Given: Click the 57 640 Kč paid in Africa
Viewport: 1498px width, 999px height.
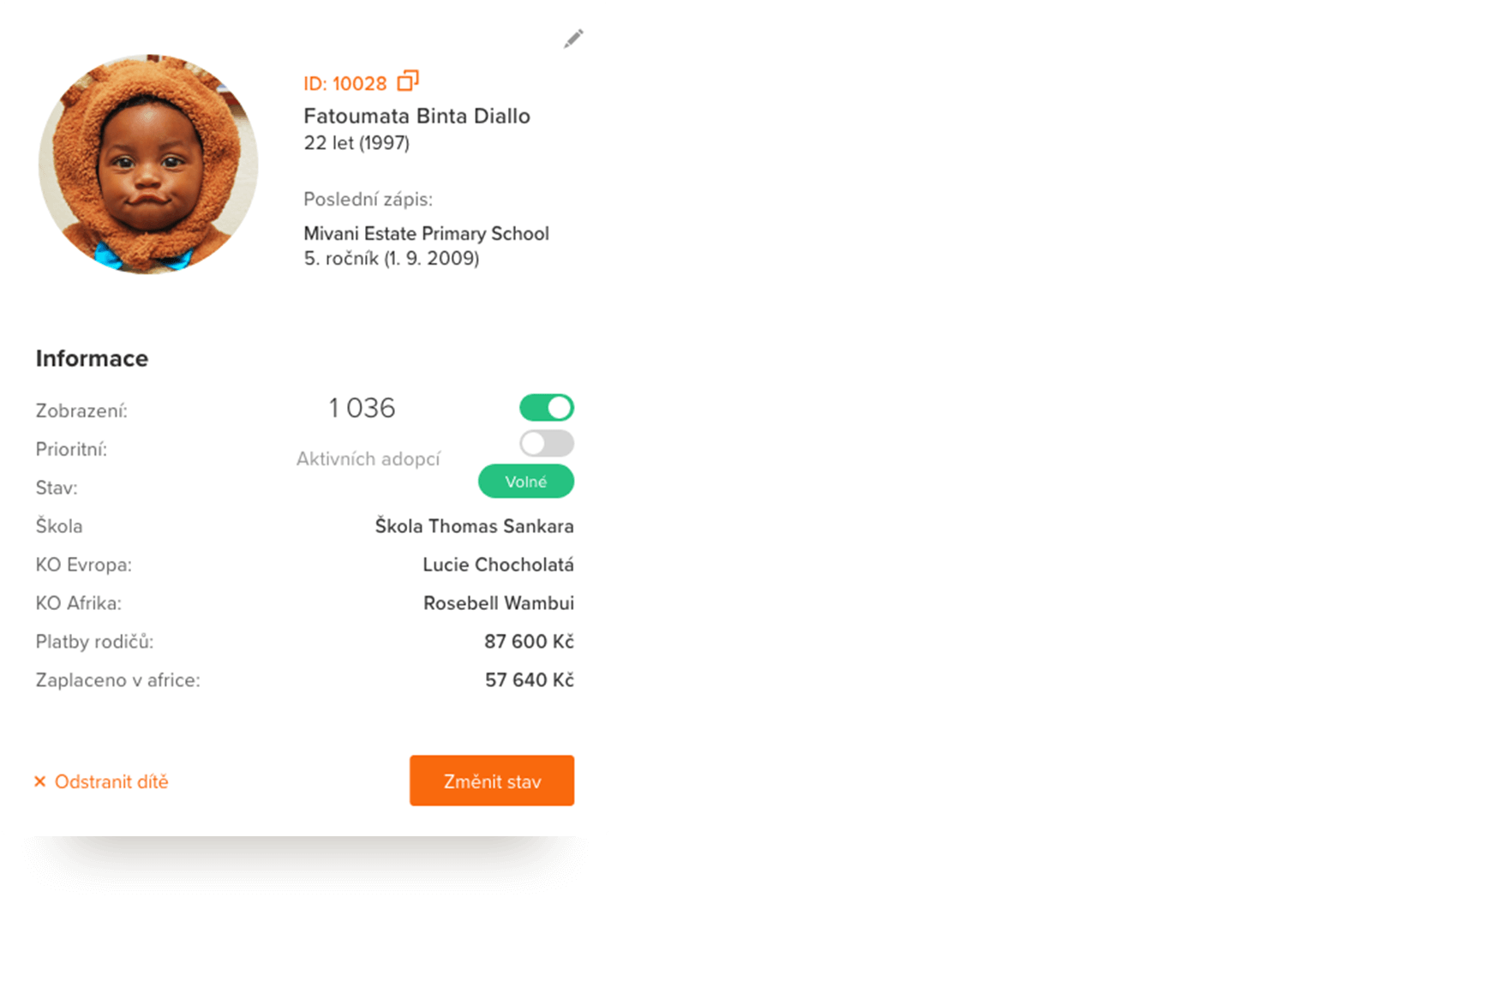Looking at the screenshot, I should 530,680.
